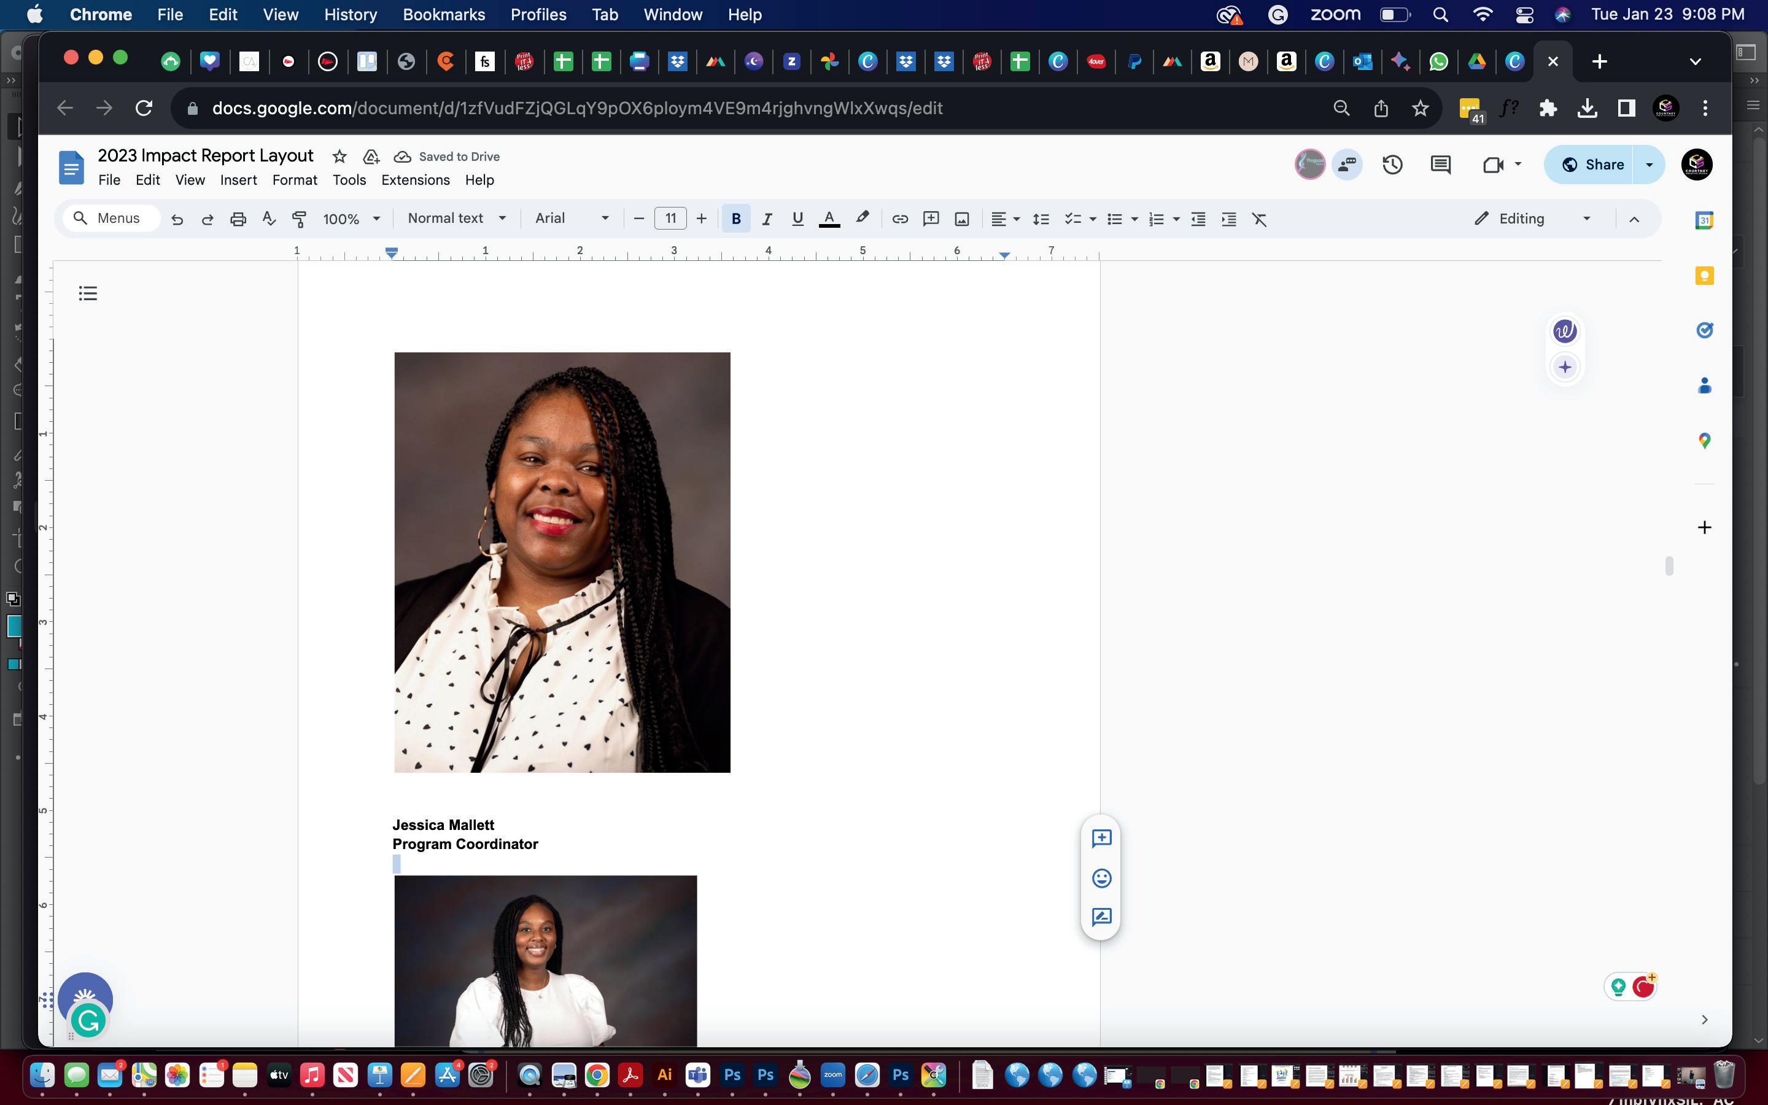1768x1105 pixels.
Task: Toggle bold formatting
Action: click(735, 219)
